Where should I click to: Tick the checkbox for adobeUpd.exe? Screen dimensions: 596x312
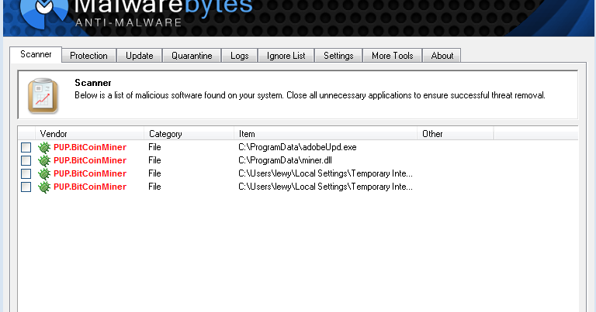[26, 147]
